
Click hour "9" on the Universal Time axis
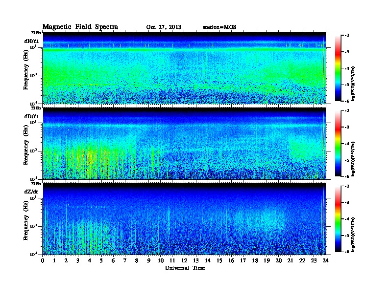click(149, 261)
